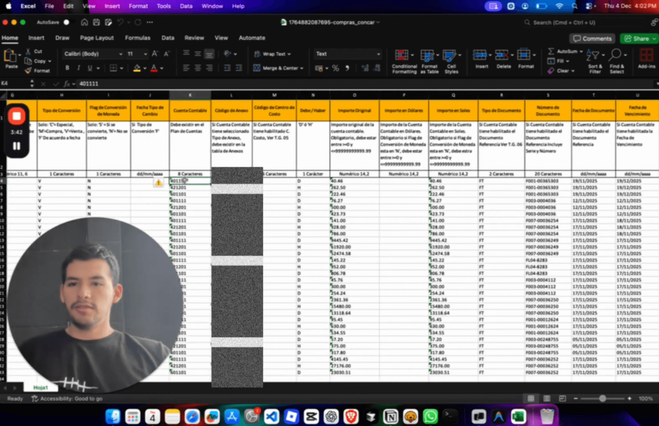Adjust the zoom slider handle
659x426 pixels.
602,398
